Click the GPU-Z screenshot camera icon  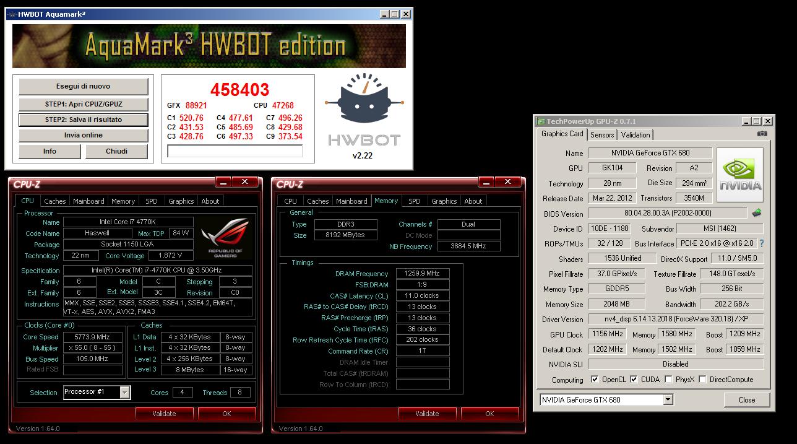point(762,134)
